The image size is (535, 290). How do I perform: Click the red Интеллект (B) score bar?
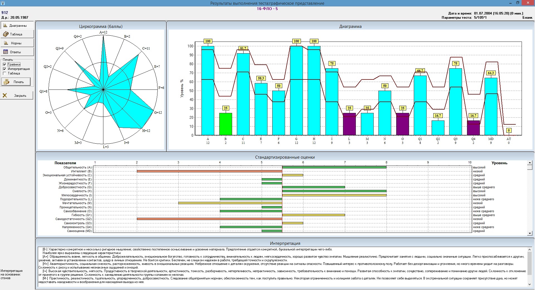209,171
